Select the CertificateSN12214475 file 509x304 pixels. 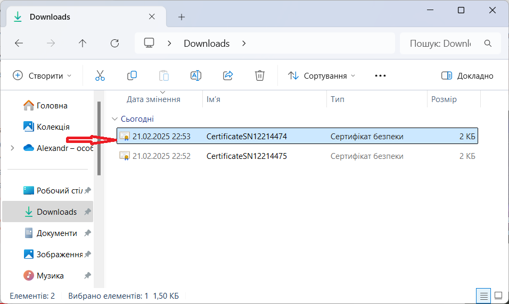[x=247, y=156]
